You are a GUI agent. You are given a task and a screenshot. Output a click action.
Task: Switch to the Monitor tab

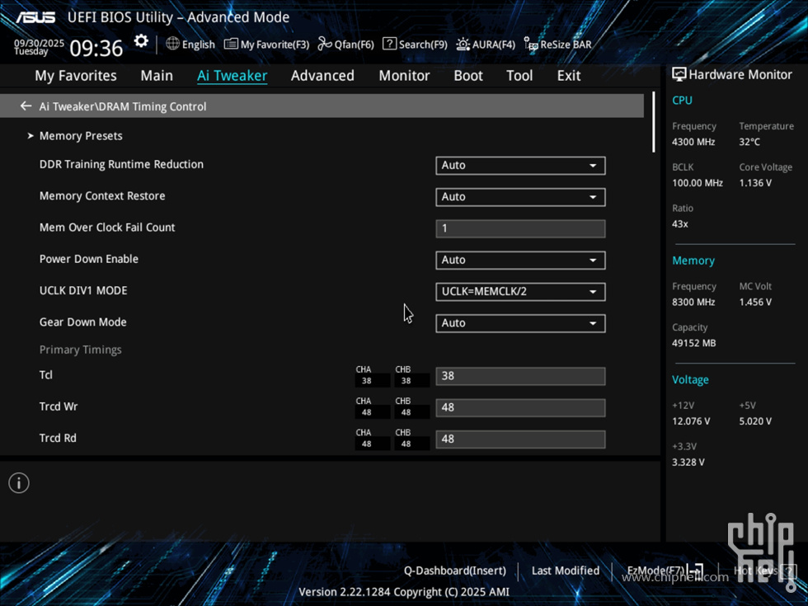pos(404,76)
